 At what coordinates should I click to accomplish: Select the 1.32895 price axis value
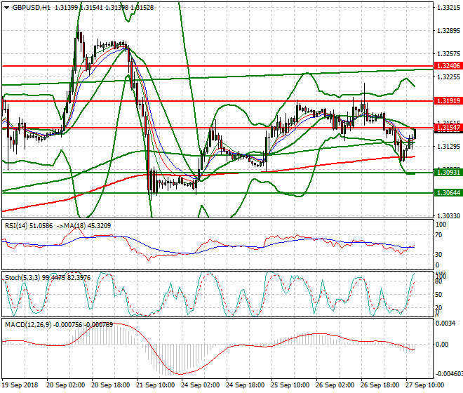pos(448,31)
